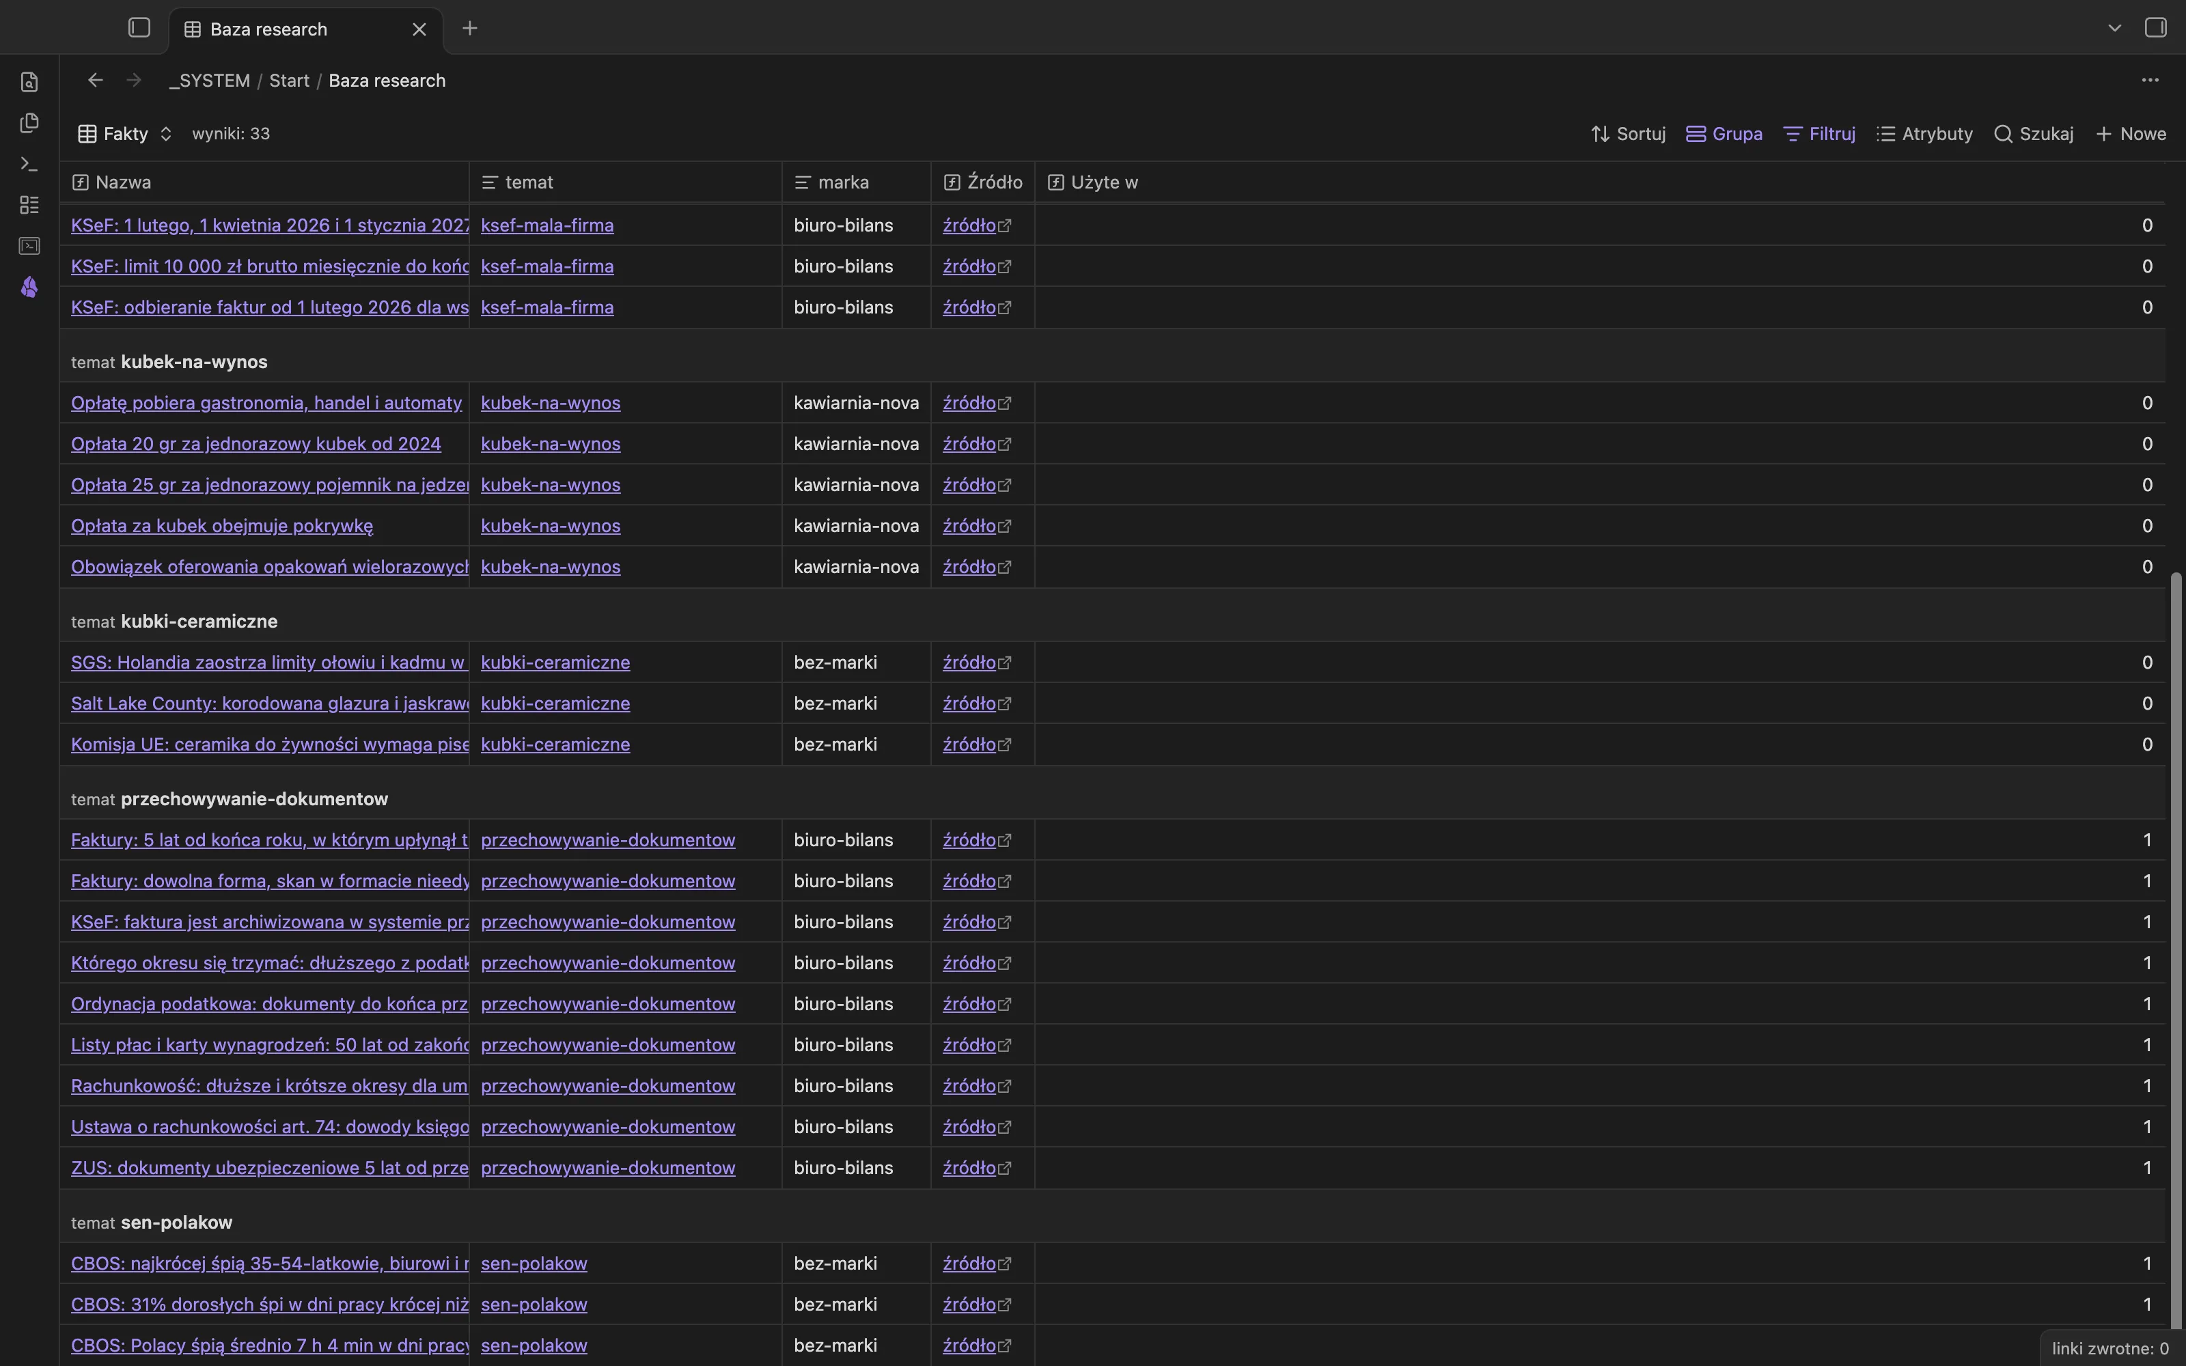The image size is (2186, 1366).
Task: Open 'Listy płac i karty wynagrodzeń' note
Action: (x=269, y=1044)
